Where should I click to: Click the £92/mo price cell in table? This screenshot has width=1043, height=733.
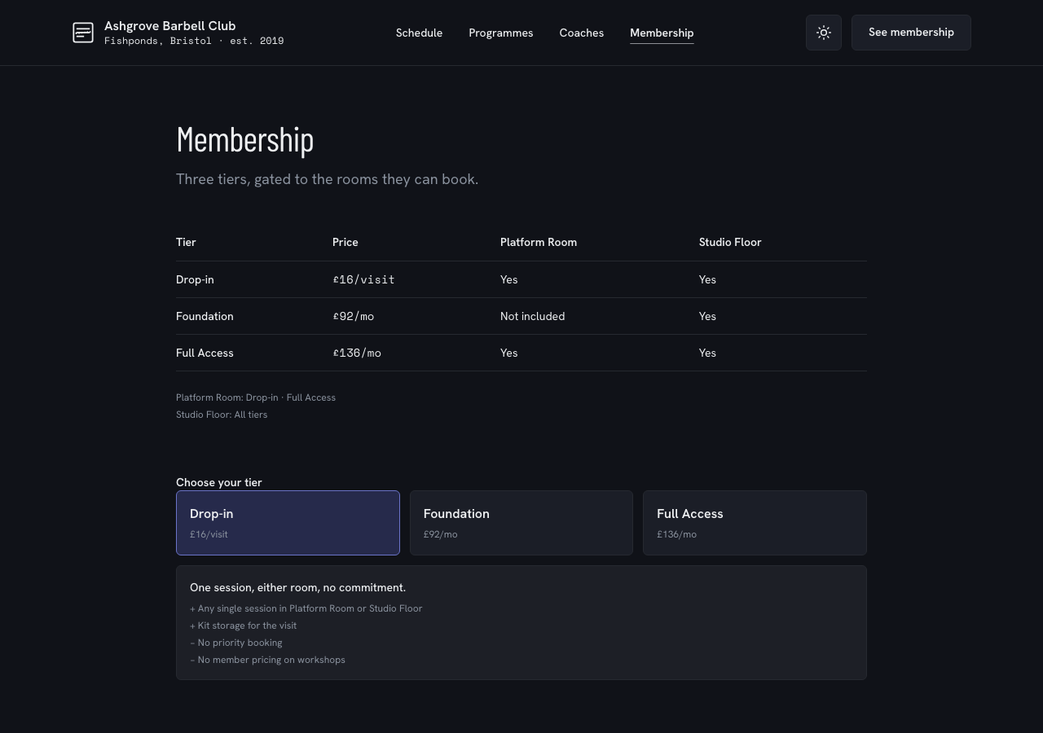tap(353, 316)
